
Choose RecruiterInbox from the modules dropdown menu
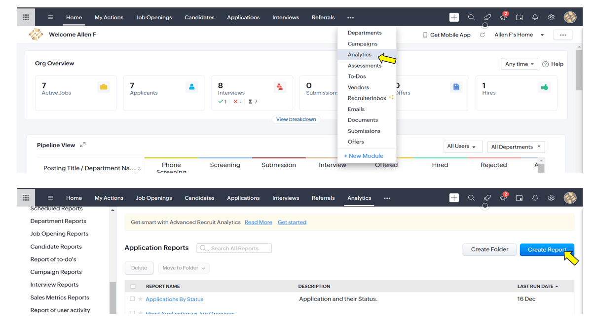[367, 98]
